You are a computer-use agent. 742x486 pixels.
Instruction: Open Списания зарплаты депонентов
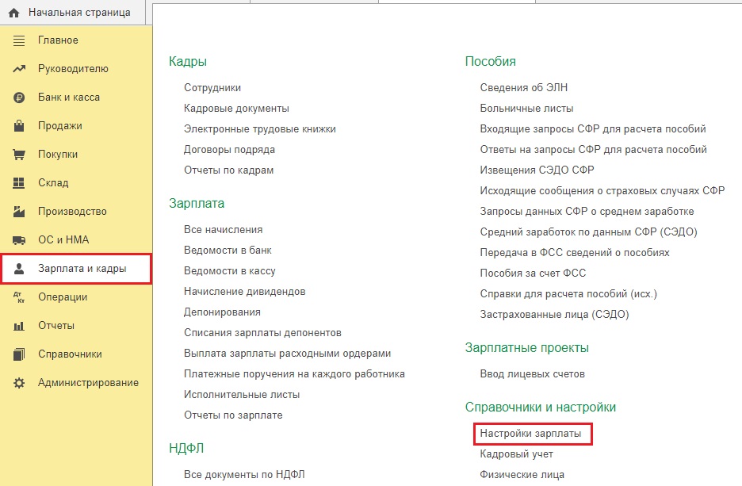[262, 333]
